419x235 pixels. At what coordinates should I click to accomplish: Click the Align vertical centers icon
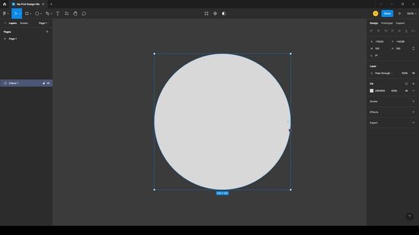coord(399,31)
